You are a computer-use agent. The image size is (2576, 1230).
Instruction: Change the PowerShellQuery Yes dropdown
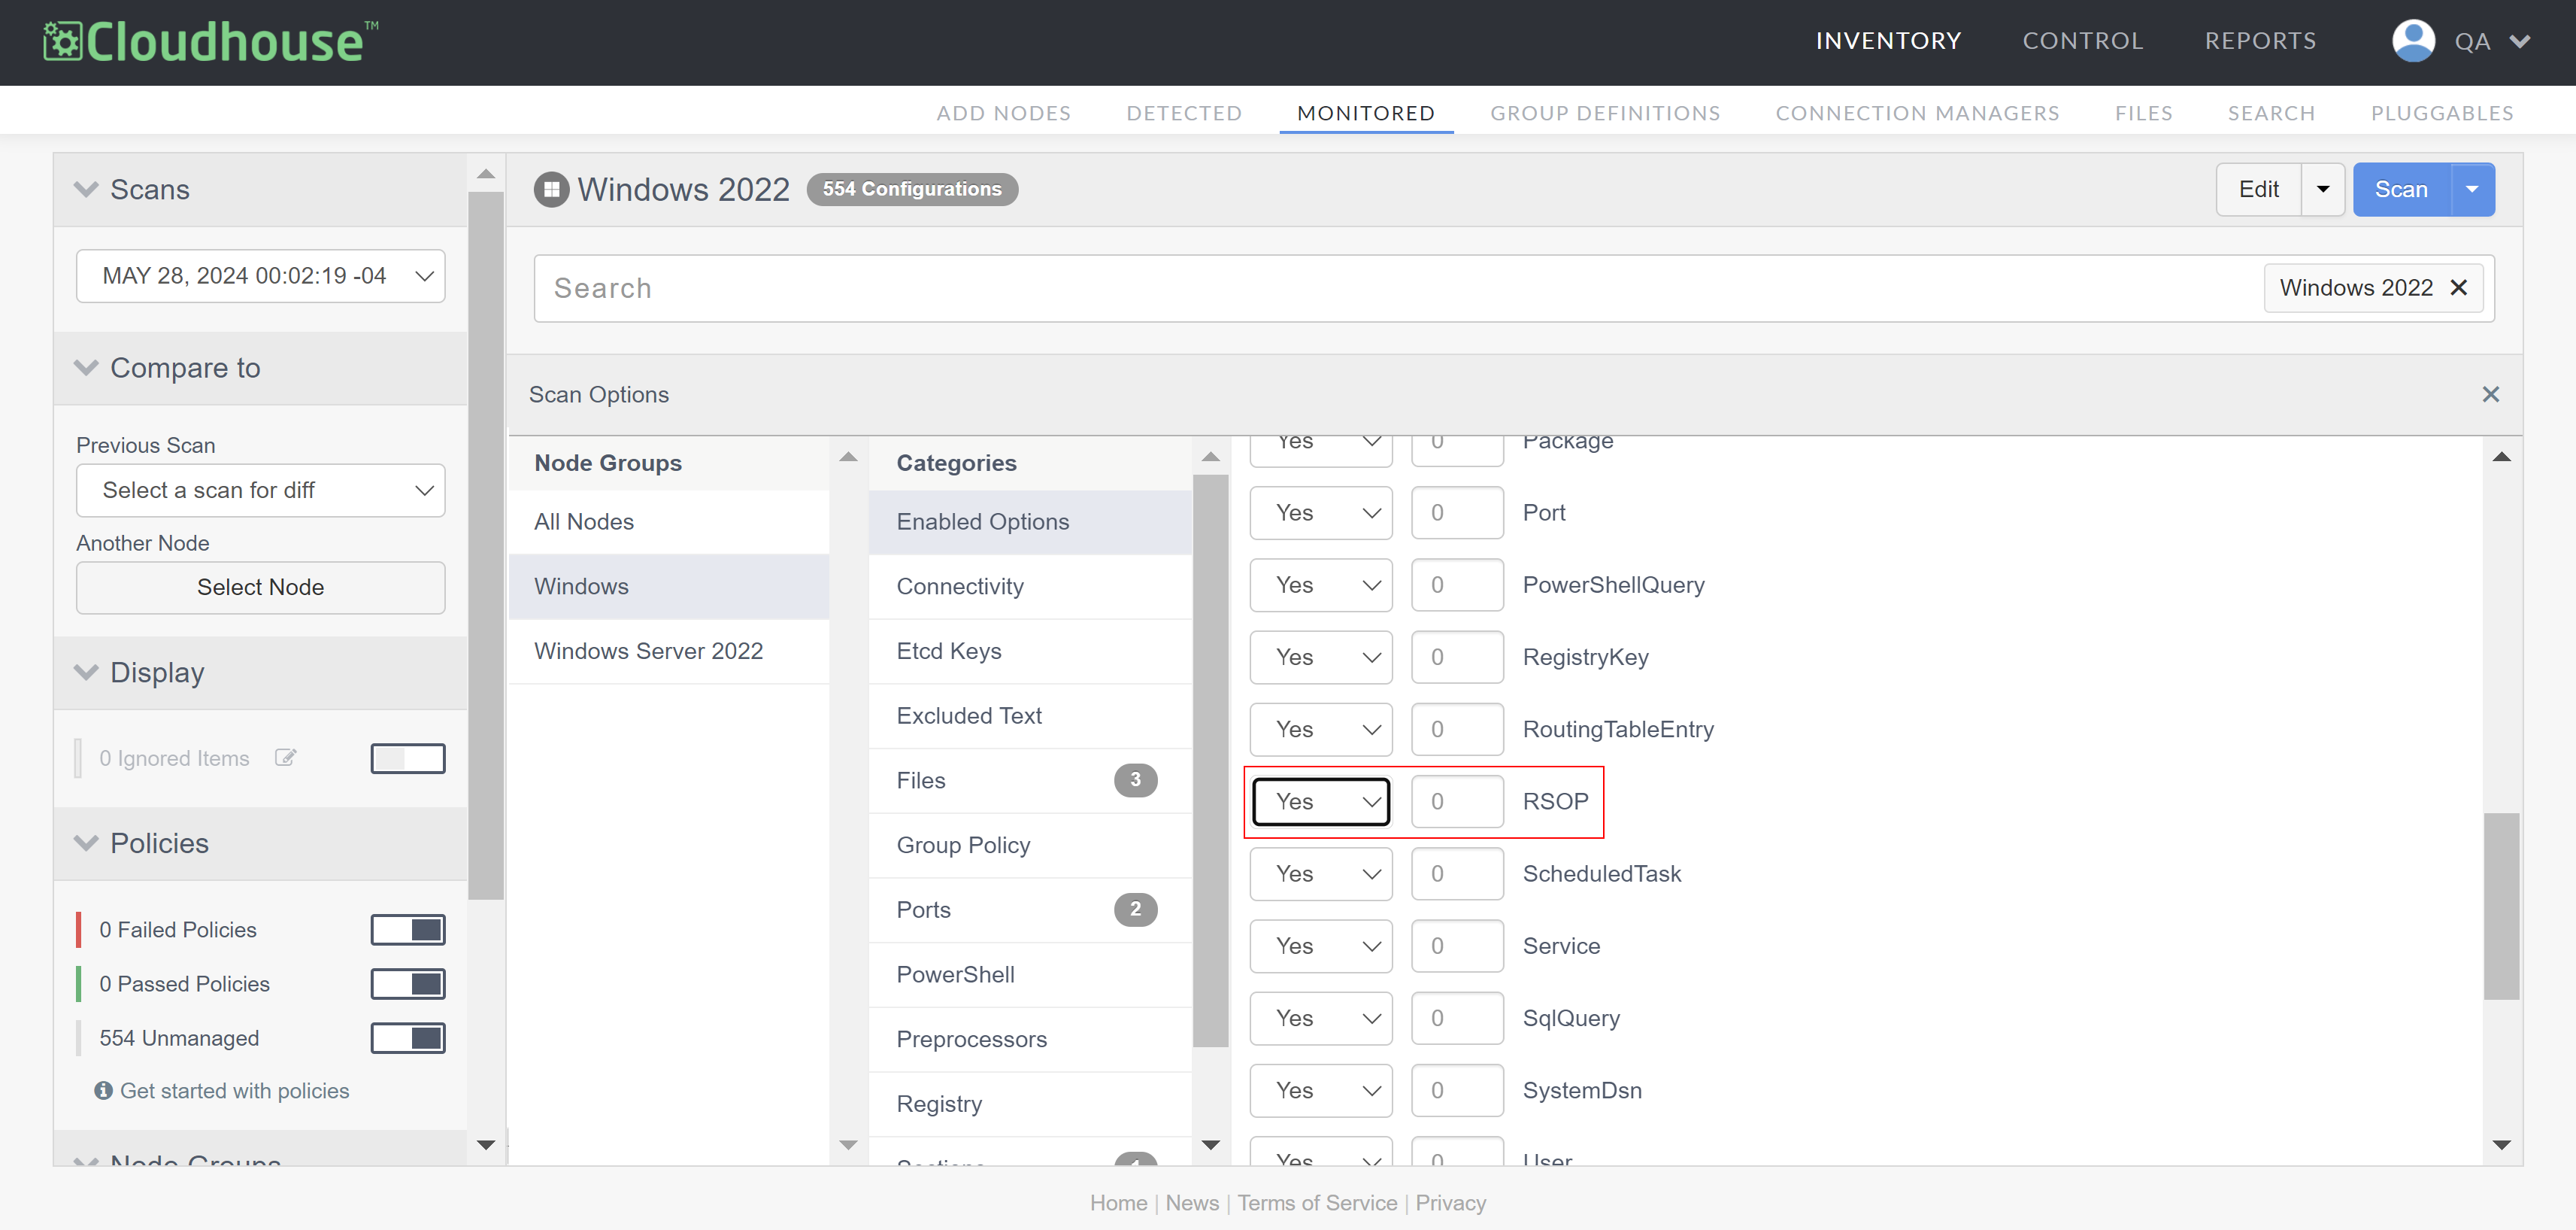[1321, 585]
